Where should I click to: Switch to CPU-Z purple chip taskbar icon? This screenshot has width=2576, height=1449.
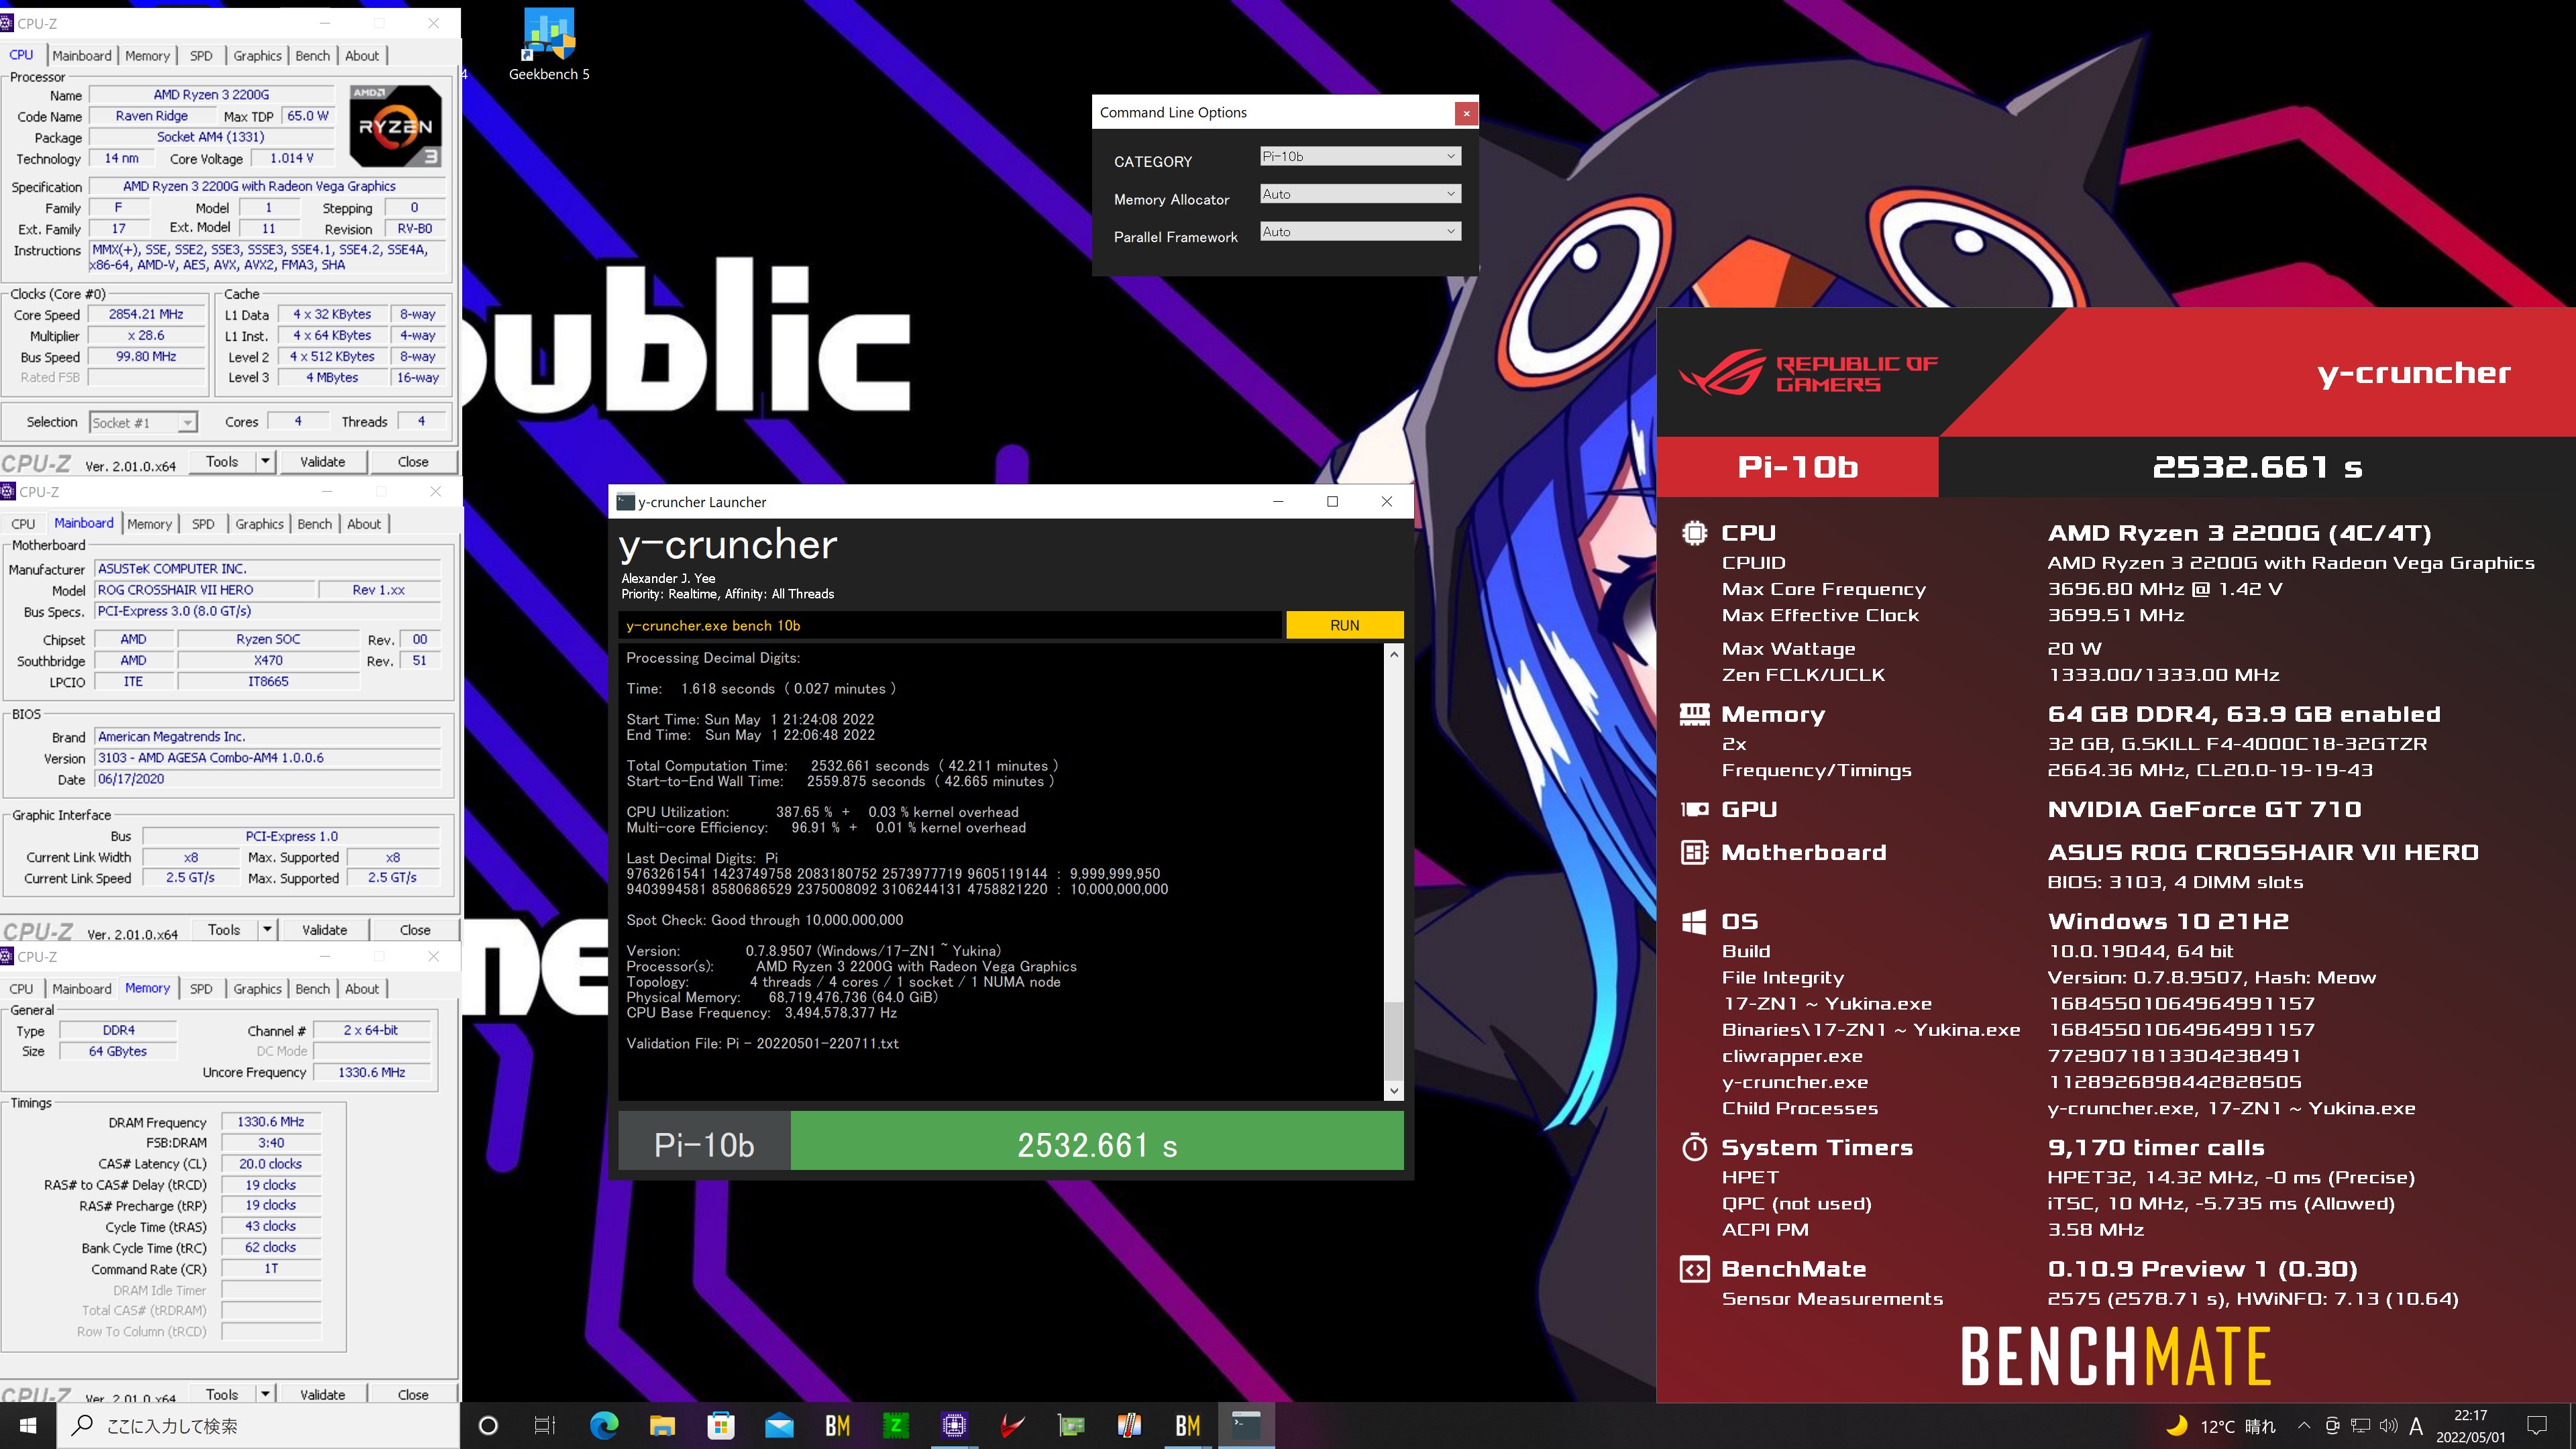954,1425
